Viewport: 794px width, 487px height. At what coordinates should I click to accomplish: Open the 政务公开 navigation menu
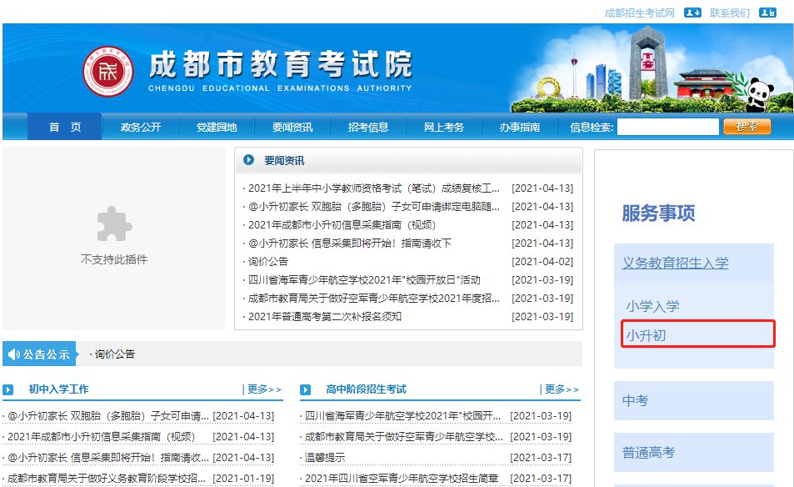point(140,128)
